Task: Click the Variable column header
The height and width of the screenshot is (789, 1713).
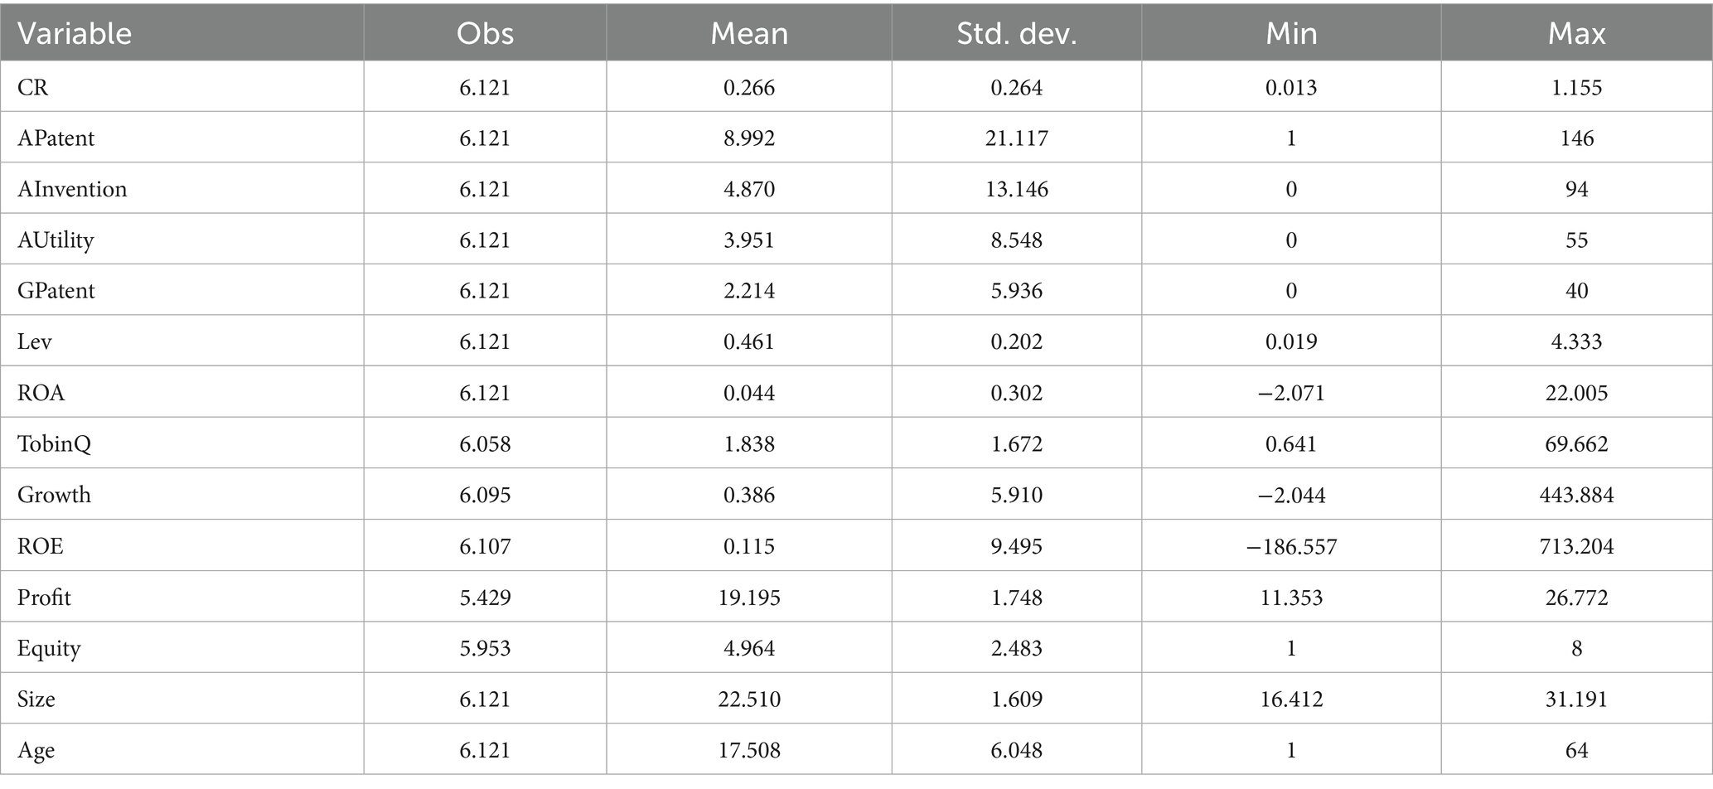Action: point(75,33)
